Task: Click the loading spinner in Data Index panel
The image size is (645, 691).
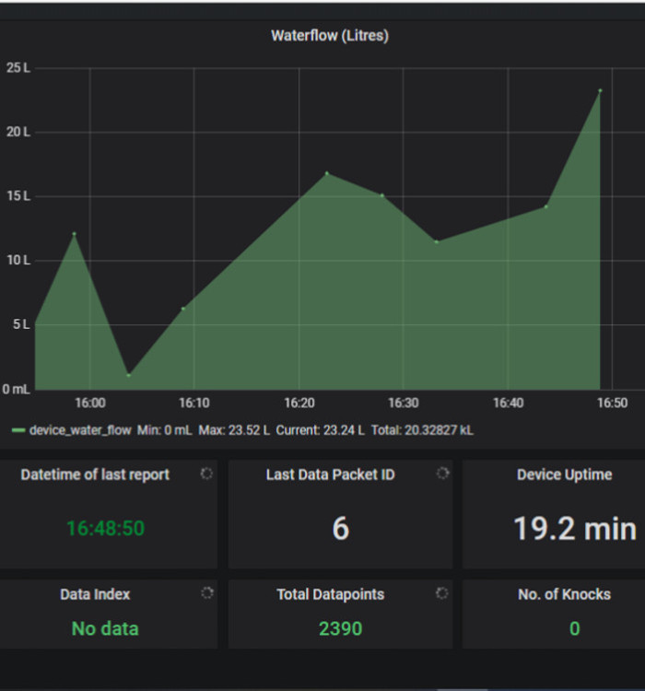Action: point(206,593)
